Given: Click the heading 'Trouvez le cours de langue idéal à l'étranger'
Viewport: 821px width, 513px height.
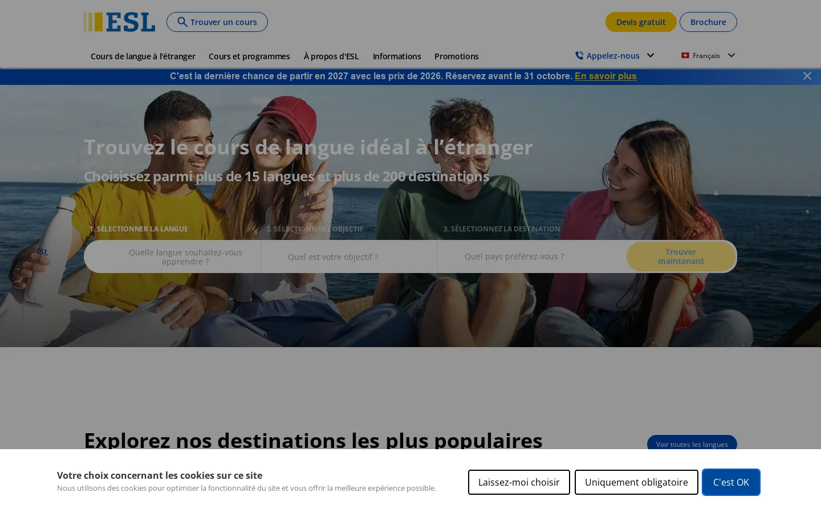Looking at the screenshot, I should (308, 147).
